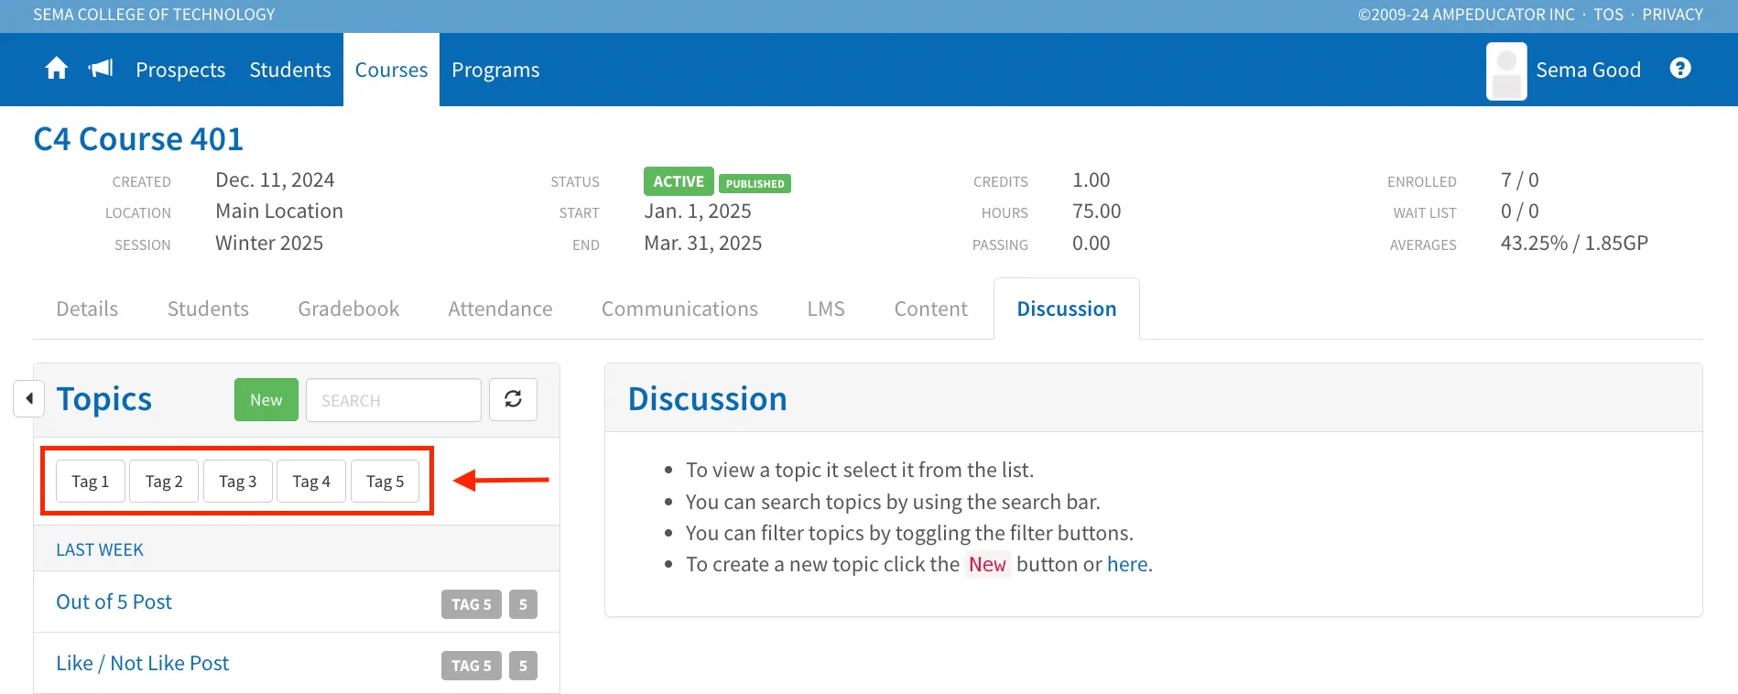Image resolution: width=1738 pixels, height=694 pixels.
Task: Go to the home page icon
Action: pos(57,69)
